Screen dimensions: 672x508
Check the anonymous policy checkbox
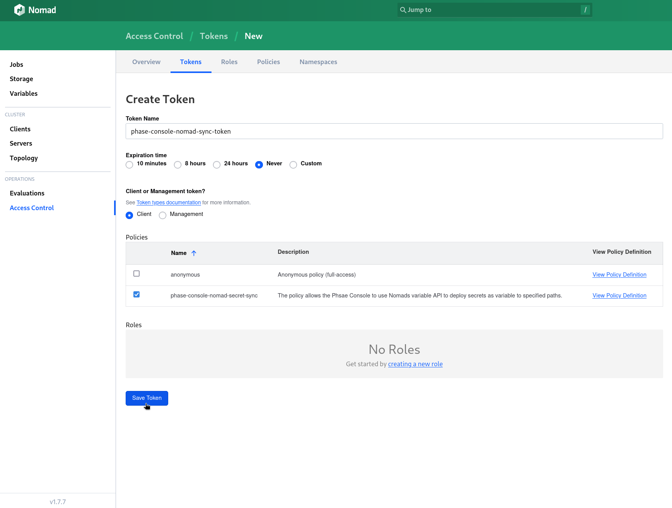click(136, 274)
